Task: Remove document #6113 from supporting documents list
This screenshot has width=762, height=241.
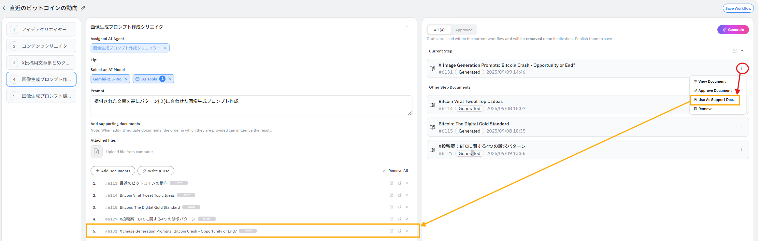Action: [x=407, y=183]
